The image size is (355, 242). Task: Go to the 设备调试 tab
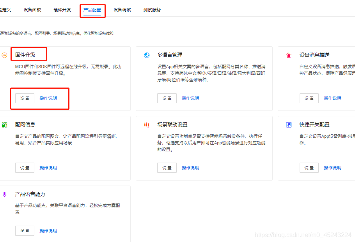click(x=122, y=10)
